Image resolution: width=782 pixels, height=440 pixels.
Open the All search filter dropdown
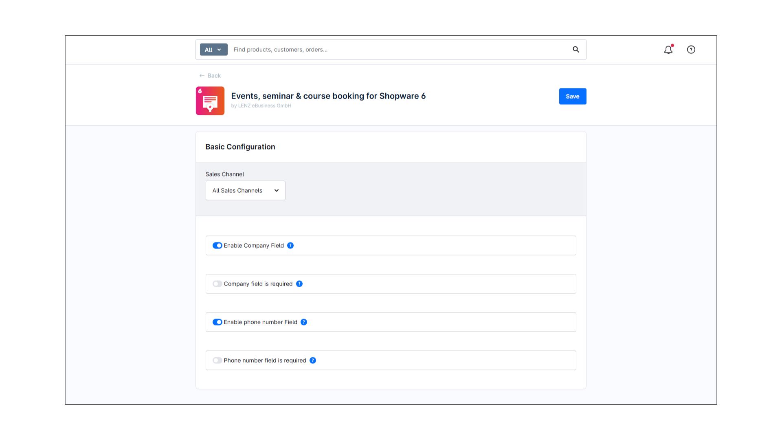click(x=213, y=50)
